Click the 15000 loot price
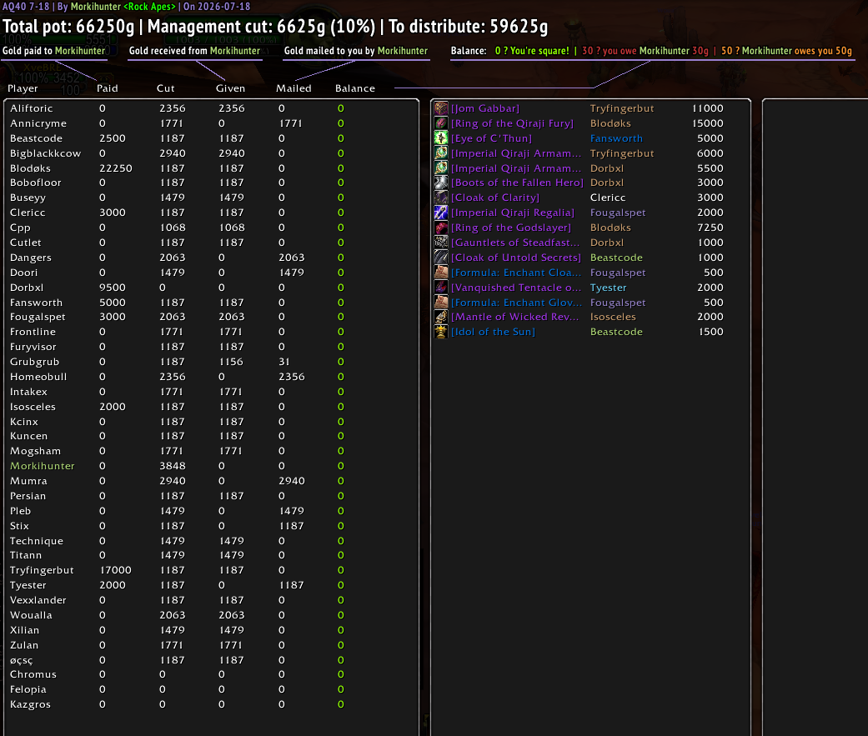The image size is (868, 736). 707,123
